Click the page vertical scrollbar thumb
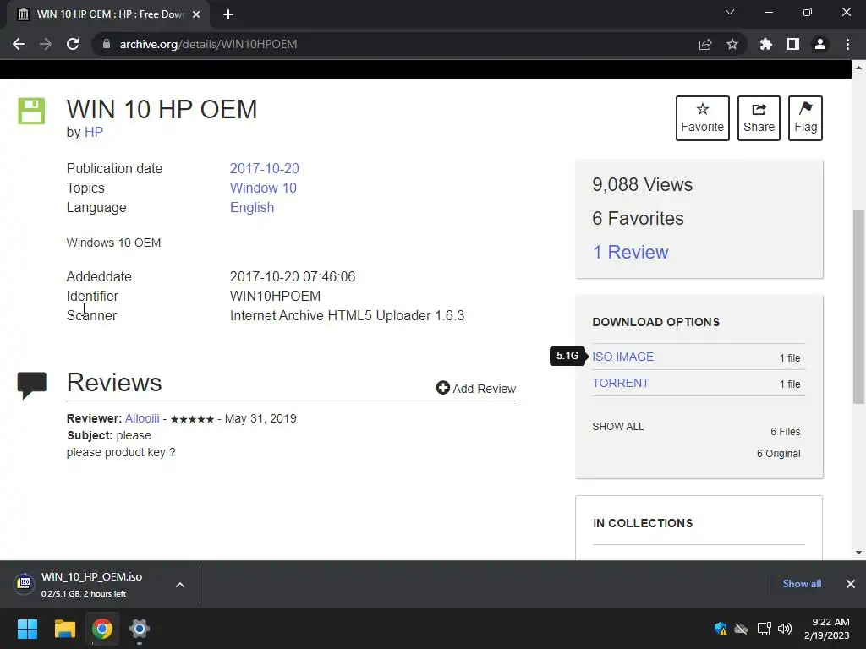This screenshot has width=866, height=649. point(858,306)
